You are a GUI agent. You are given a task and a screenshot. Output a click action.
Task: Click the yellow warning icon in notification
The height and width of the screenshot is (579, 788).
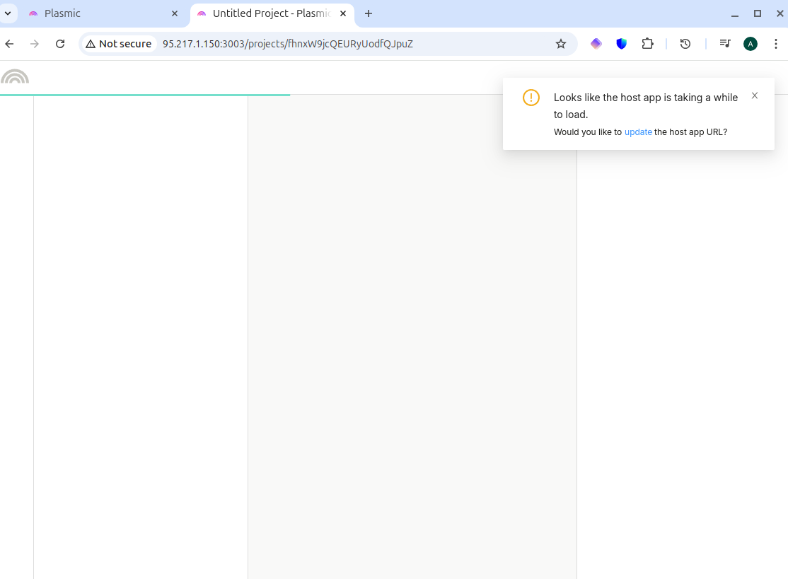coord(531,98)
